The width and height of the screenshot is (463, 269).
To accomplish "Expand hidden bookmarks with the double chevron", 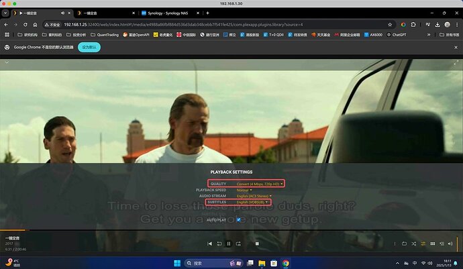I will [429, 35].
